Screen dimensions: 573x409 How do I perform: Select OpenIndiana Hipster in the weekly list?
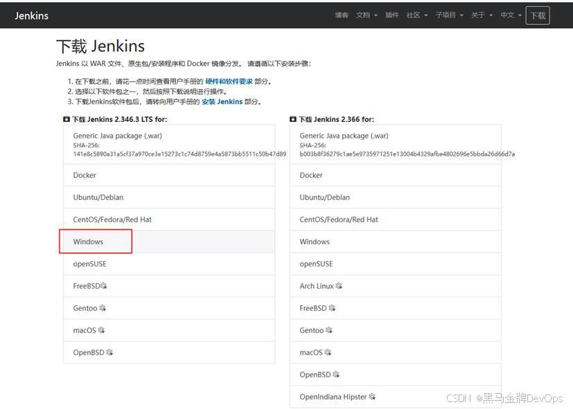click(396, 397)
